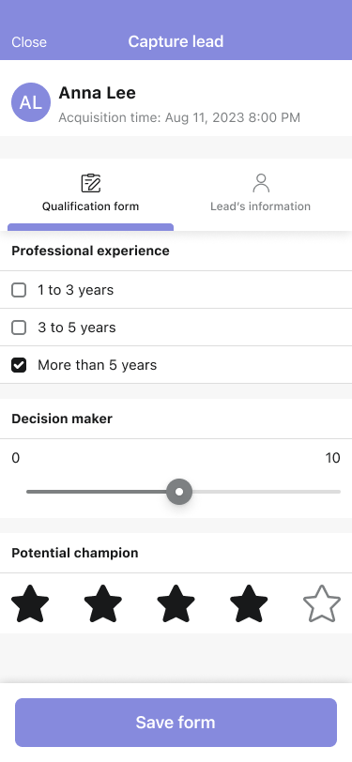Switch to the Lead's information tab
The width and height of the screenshot is (352, 762).
pos(261,194)
